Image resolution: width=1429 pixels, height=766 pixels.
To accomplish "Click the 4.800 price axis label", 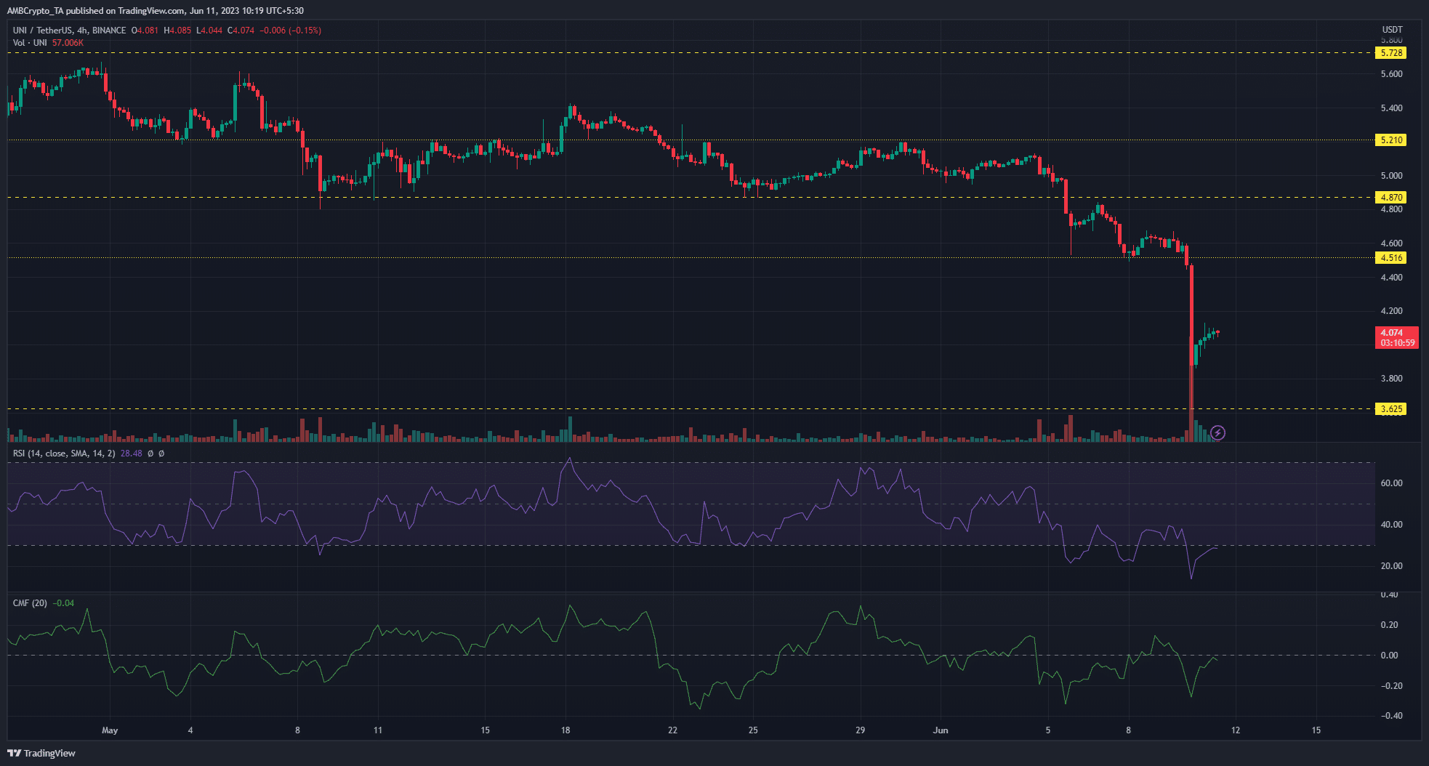I will 1391,209.
